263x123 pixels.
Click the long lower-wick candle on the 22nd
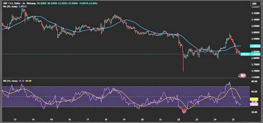pyautogui.click(x=183, y=64)
